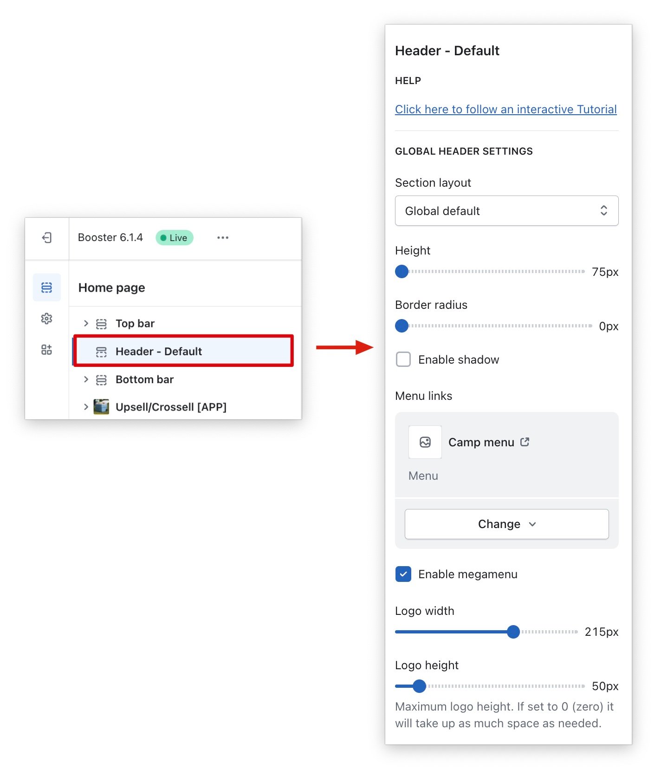
Task: Disable the Enable megamenu checkbox
Action: click(403, 574)
